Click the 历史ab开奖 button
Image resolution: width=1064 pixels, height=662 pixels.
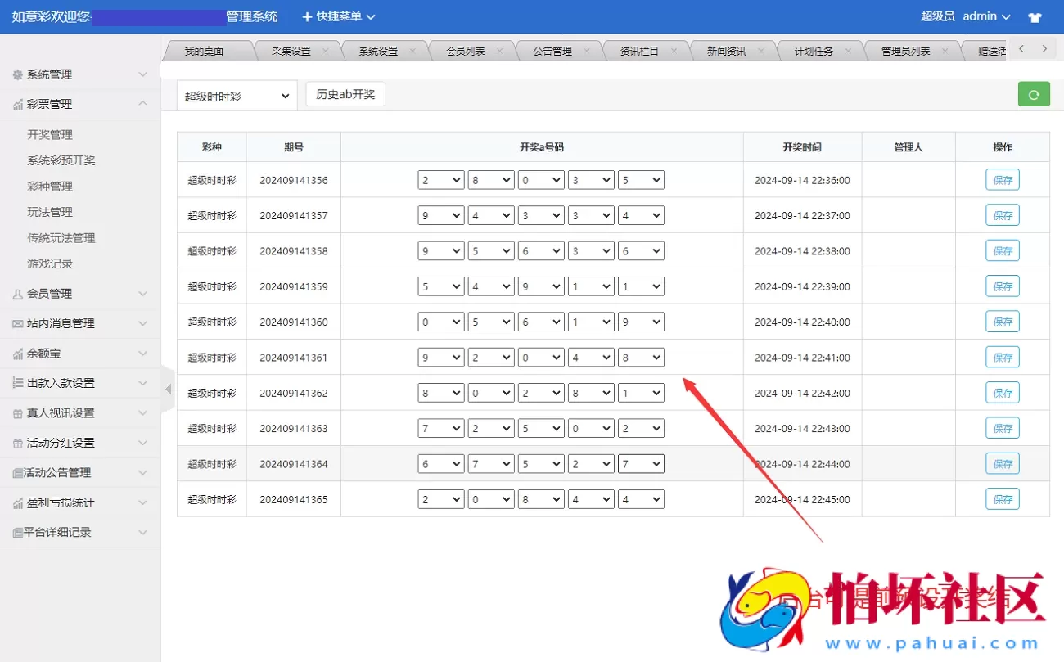345,93
